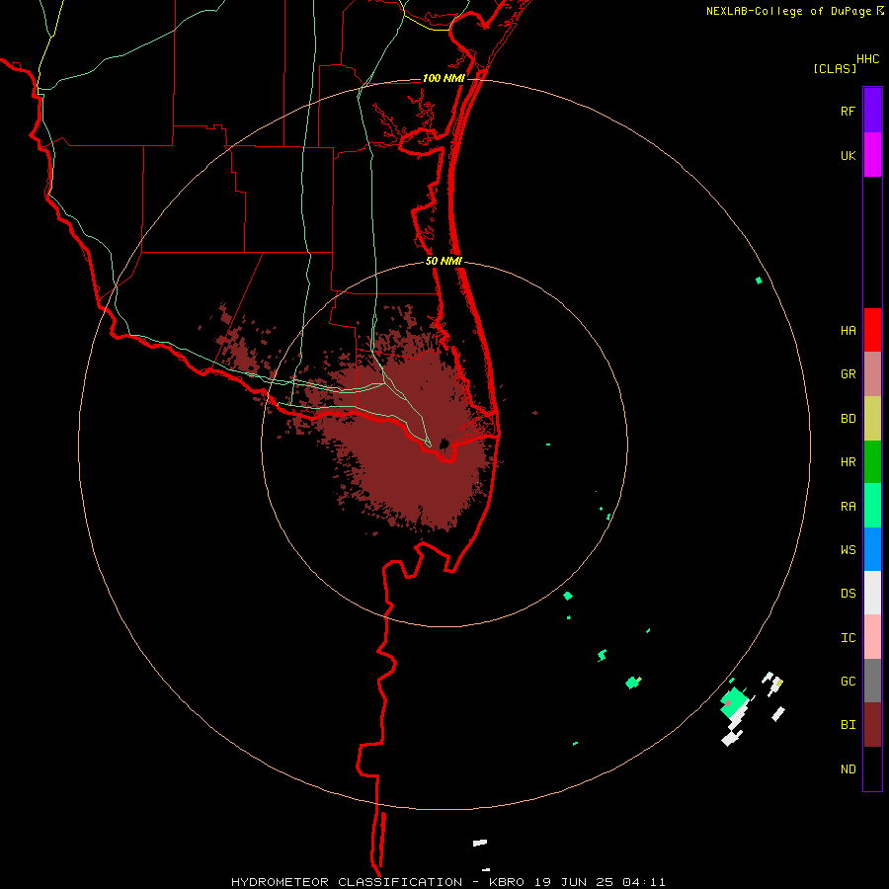Click the 04:11 timestamp
This screenshot has width=889, height=889.
(643, 882)
